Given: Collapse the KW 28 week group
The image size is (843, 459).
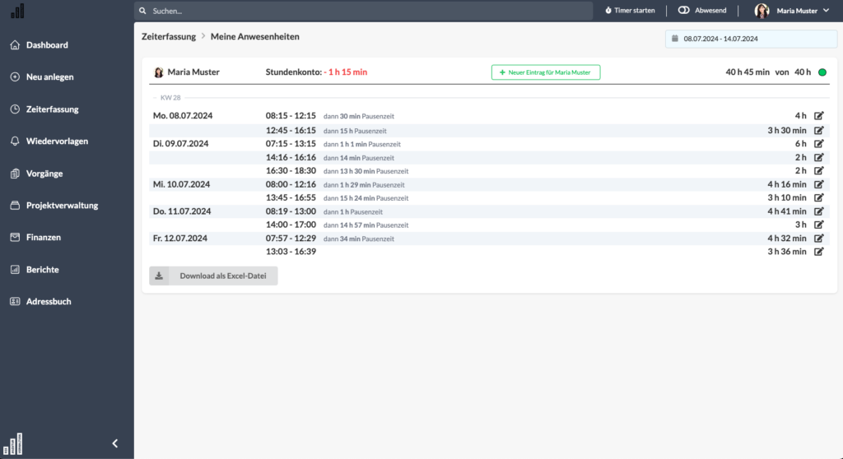Looking at the screenshot, I should (155, 98).
